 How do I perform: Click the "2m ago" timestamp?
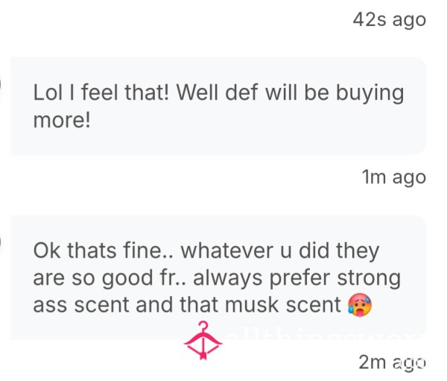point(393,362)
